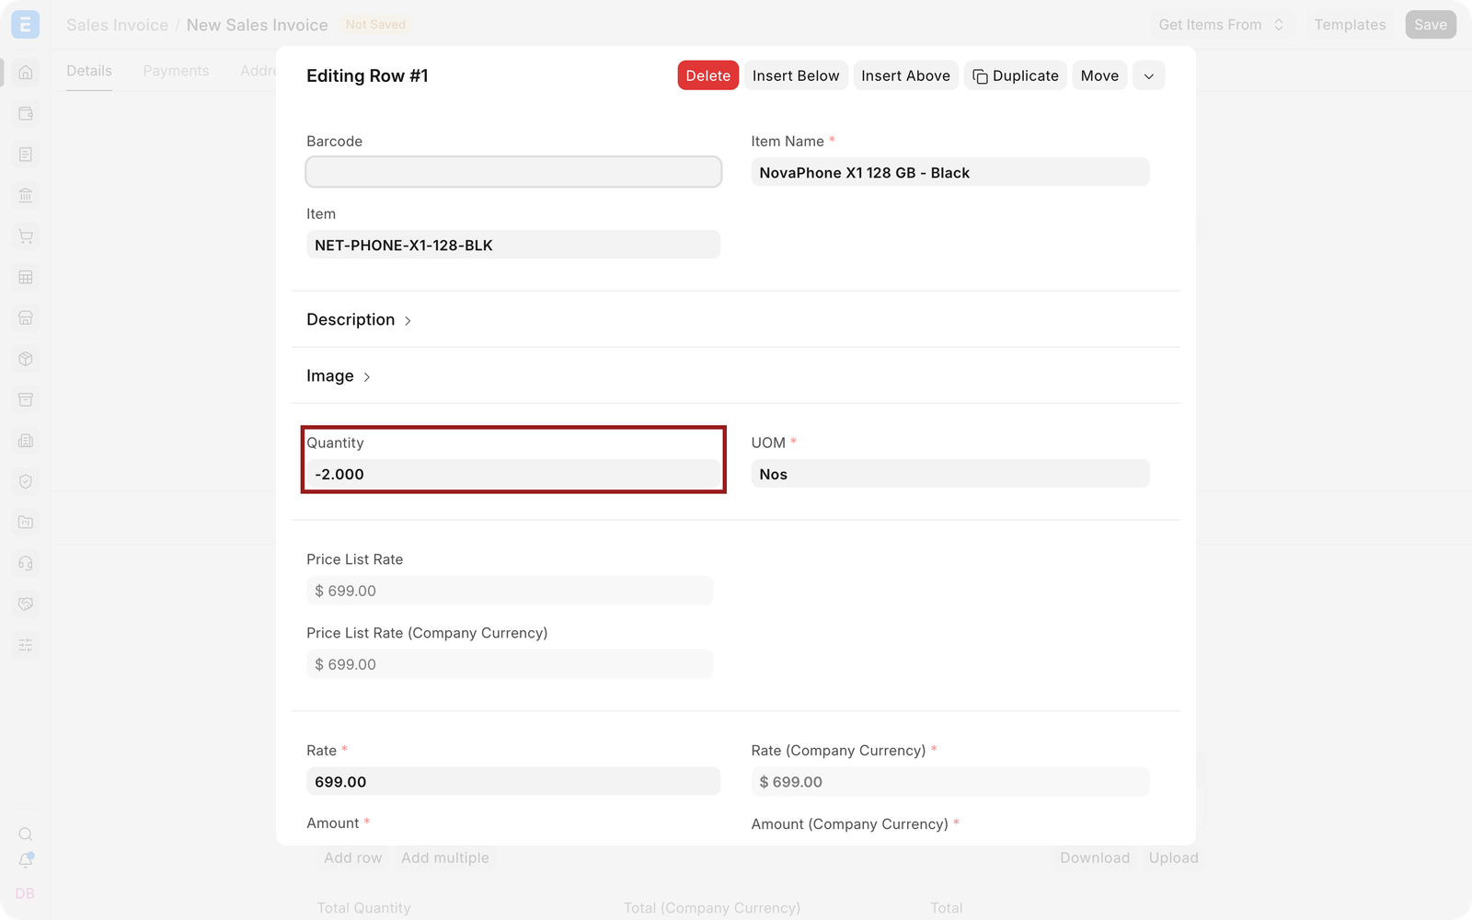
Task: Click the DB user avatar
Action: point(25,893)
